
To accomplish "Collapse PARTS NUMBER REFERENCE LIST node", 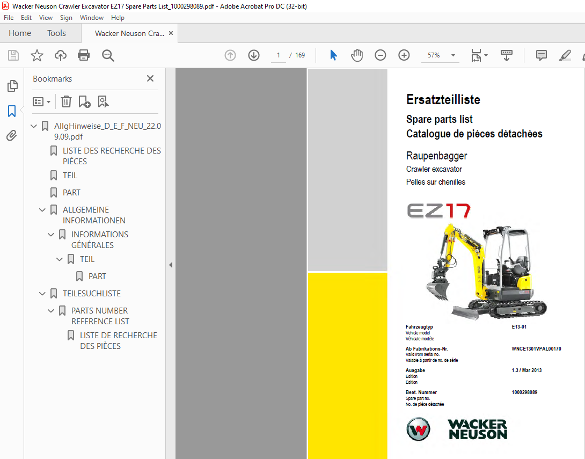I will tap(51, 311).
